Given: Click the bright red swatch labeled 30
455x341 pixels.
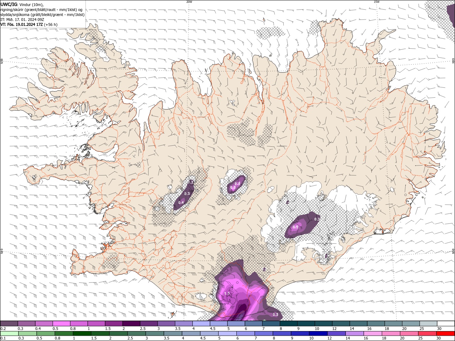Looking at the screenshot, I should pos(446,334).
